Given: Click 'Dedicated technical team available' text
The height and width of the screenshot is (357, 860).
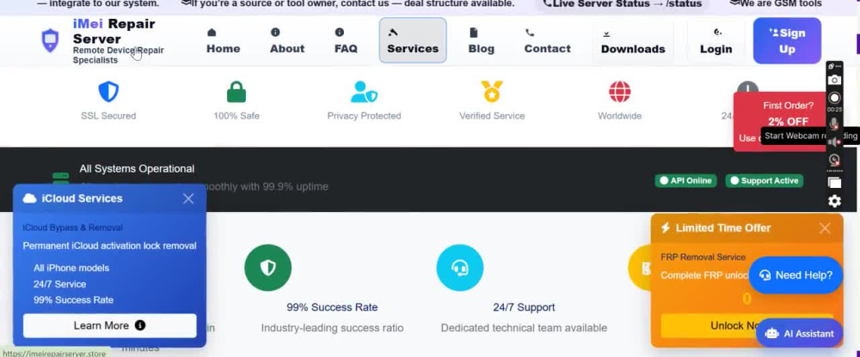Looking at the screenshot, I should [524, 328].
